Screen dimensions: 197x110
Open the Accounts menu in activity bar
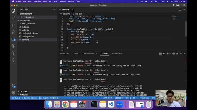[x=13, y=86]
